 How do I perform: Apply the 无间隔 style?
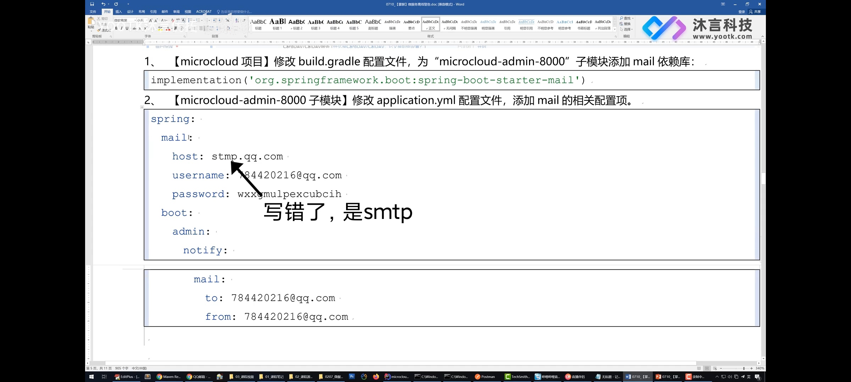click(450, 24)
